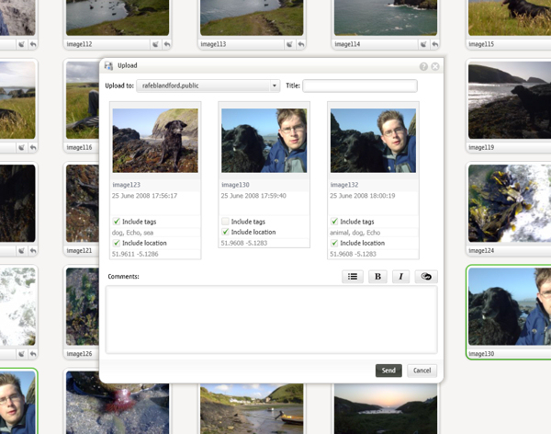Click the share icon on image114 card
551x434 pixels.
(x=423, y=44)
